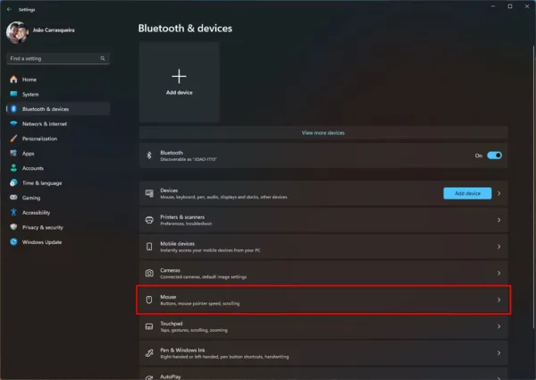Open Personalization settings label

pos(39,139)
